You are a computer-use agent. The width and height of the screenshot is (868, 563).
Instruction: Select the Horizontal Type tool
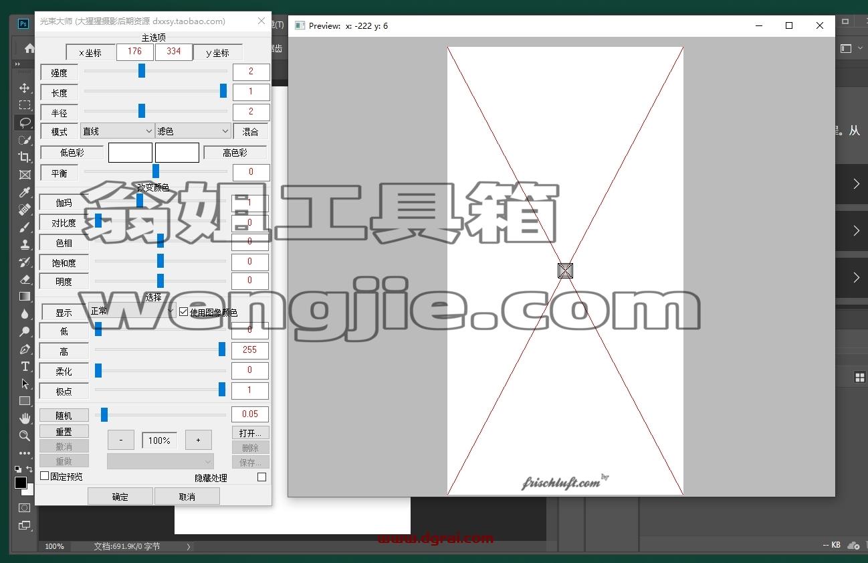pyautogui.click(x=25, y=366)
